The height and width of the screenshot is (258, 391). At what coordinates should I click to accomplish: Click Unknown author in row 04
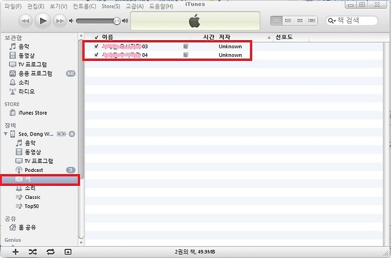pyautogui.click(x=230, y=55)
